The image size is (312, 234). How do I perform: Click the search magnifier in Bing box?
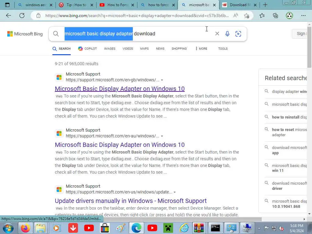pos(56,34)
